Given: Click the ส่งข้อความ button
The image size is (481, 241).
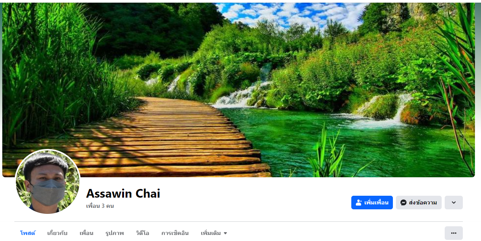Looking at the screenshot, I should 419,203.
